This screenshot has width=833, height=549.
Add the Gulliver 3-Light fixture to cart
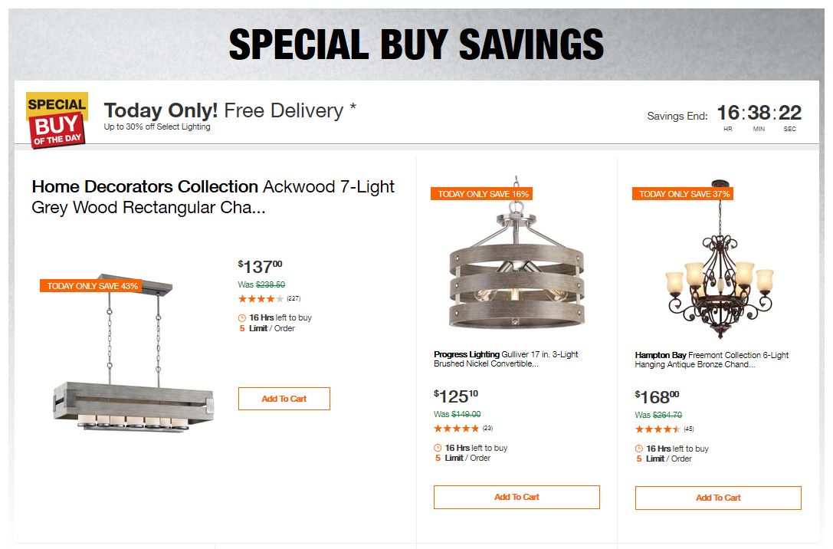click(517, 497)
